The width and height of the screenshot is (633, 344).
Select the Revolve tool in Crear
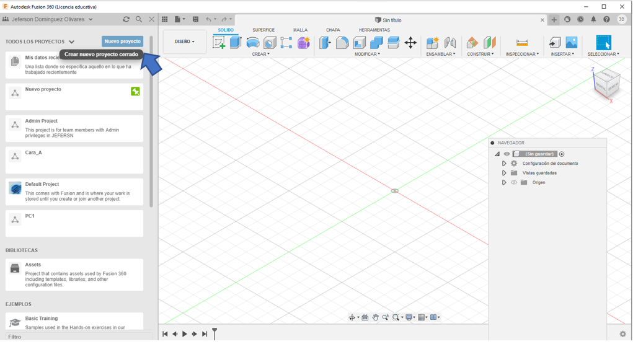click(x=253, y=42)
